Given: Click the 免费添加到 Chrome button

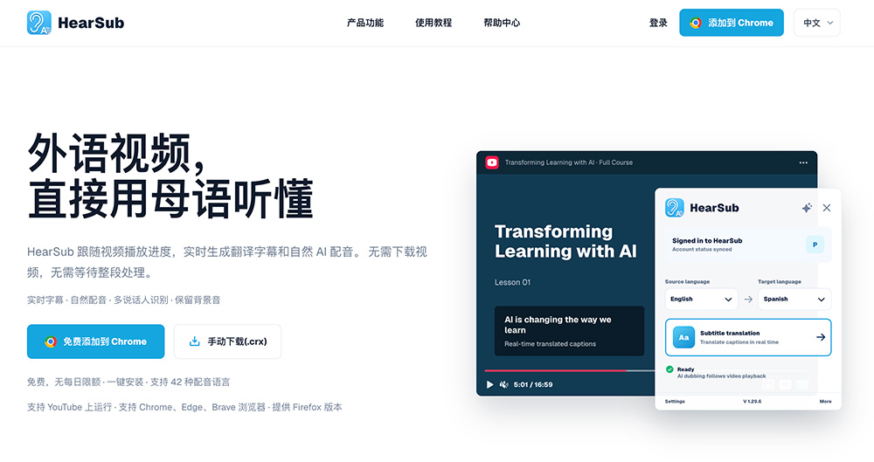Looking at the screenshot, I should pyautogui.click(x=96, y=341).
